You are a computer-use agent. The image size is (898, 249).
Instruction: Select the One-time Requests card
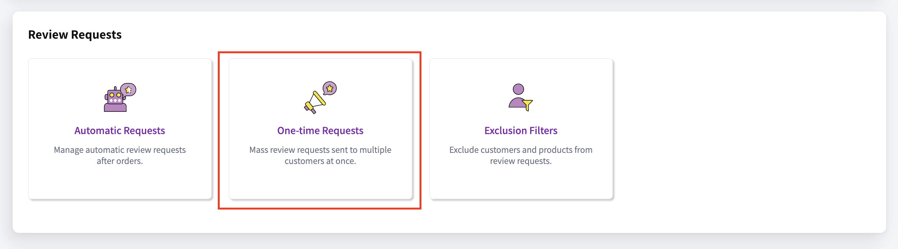[x=320, y=128]
